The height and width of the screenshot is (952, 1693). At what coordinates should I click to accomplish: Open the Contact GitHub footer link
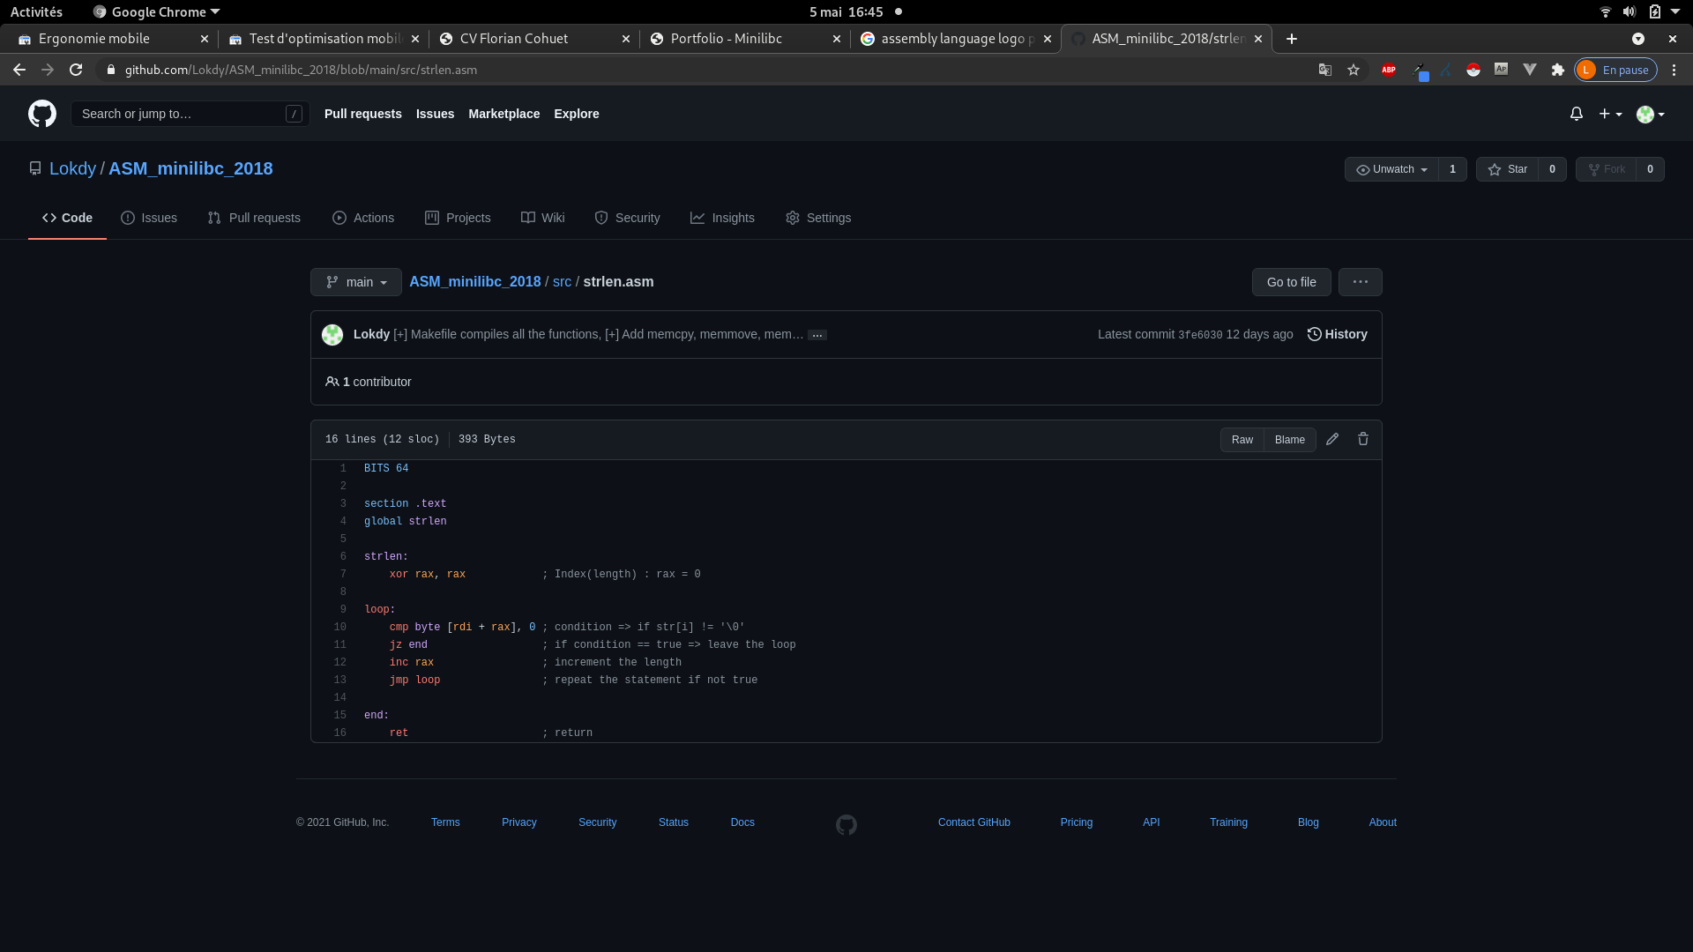[x=973, y=822]
